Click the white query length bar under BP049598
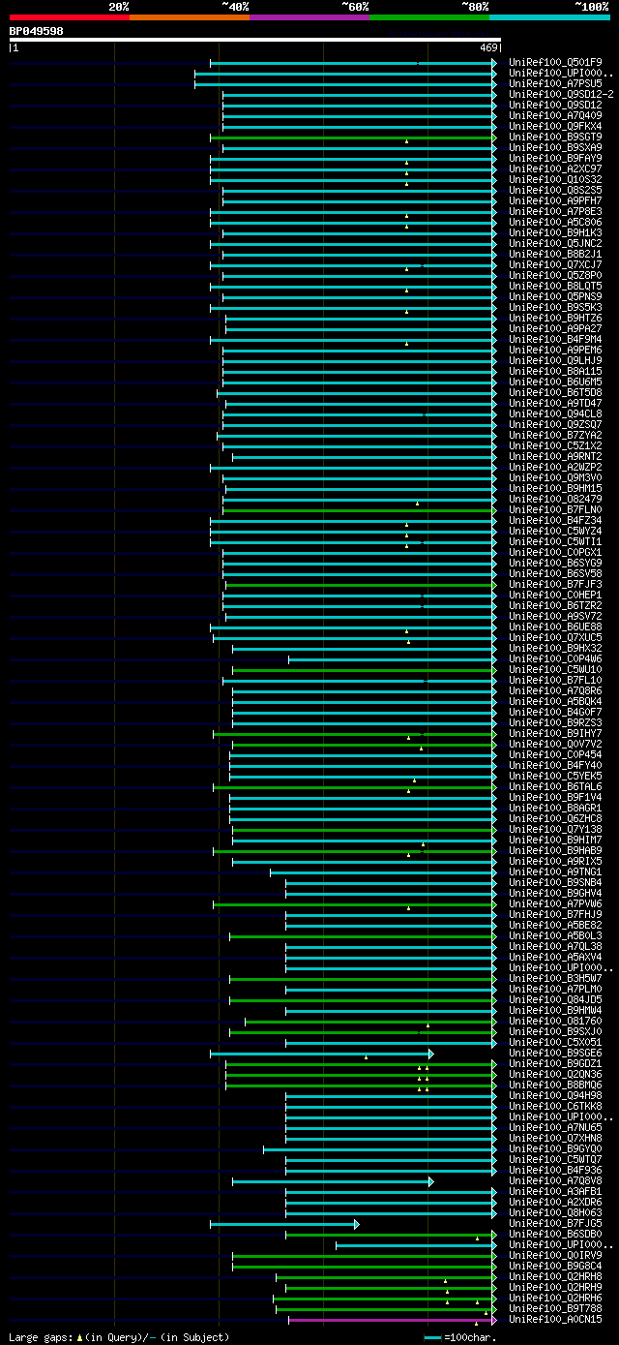The width and height of the screenshot is (619, 1345). pyautogui.click(x=255, y=40)
